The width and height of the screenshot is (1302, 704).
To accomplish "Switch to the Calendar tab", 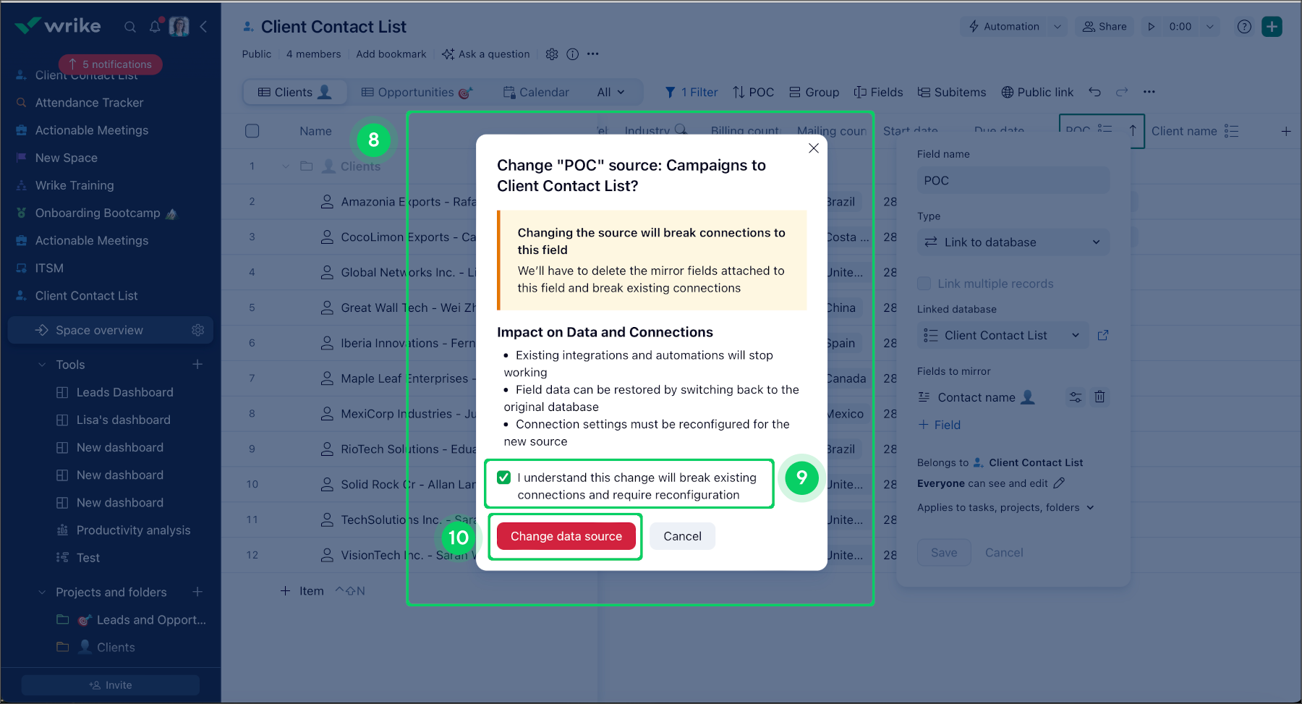I will click(x=536, y=92).
